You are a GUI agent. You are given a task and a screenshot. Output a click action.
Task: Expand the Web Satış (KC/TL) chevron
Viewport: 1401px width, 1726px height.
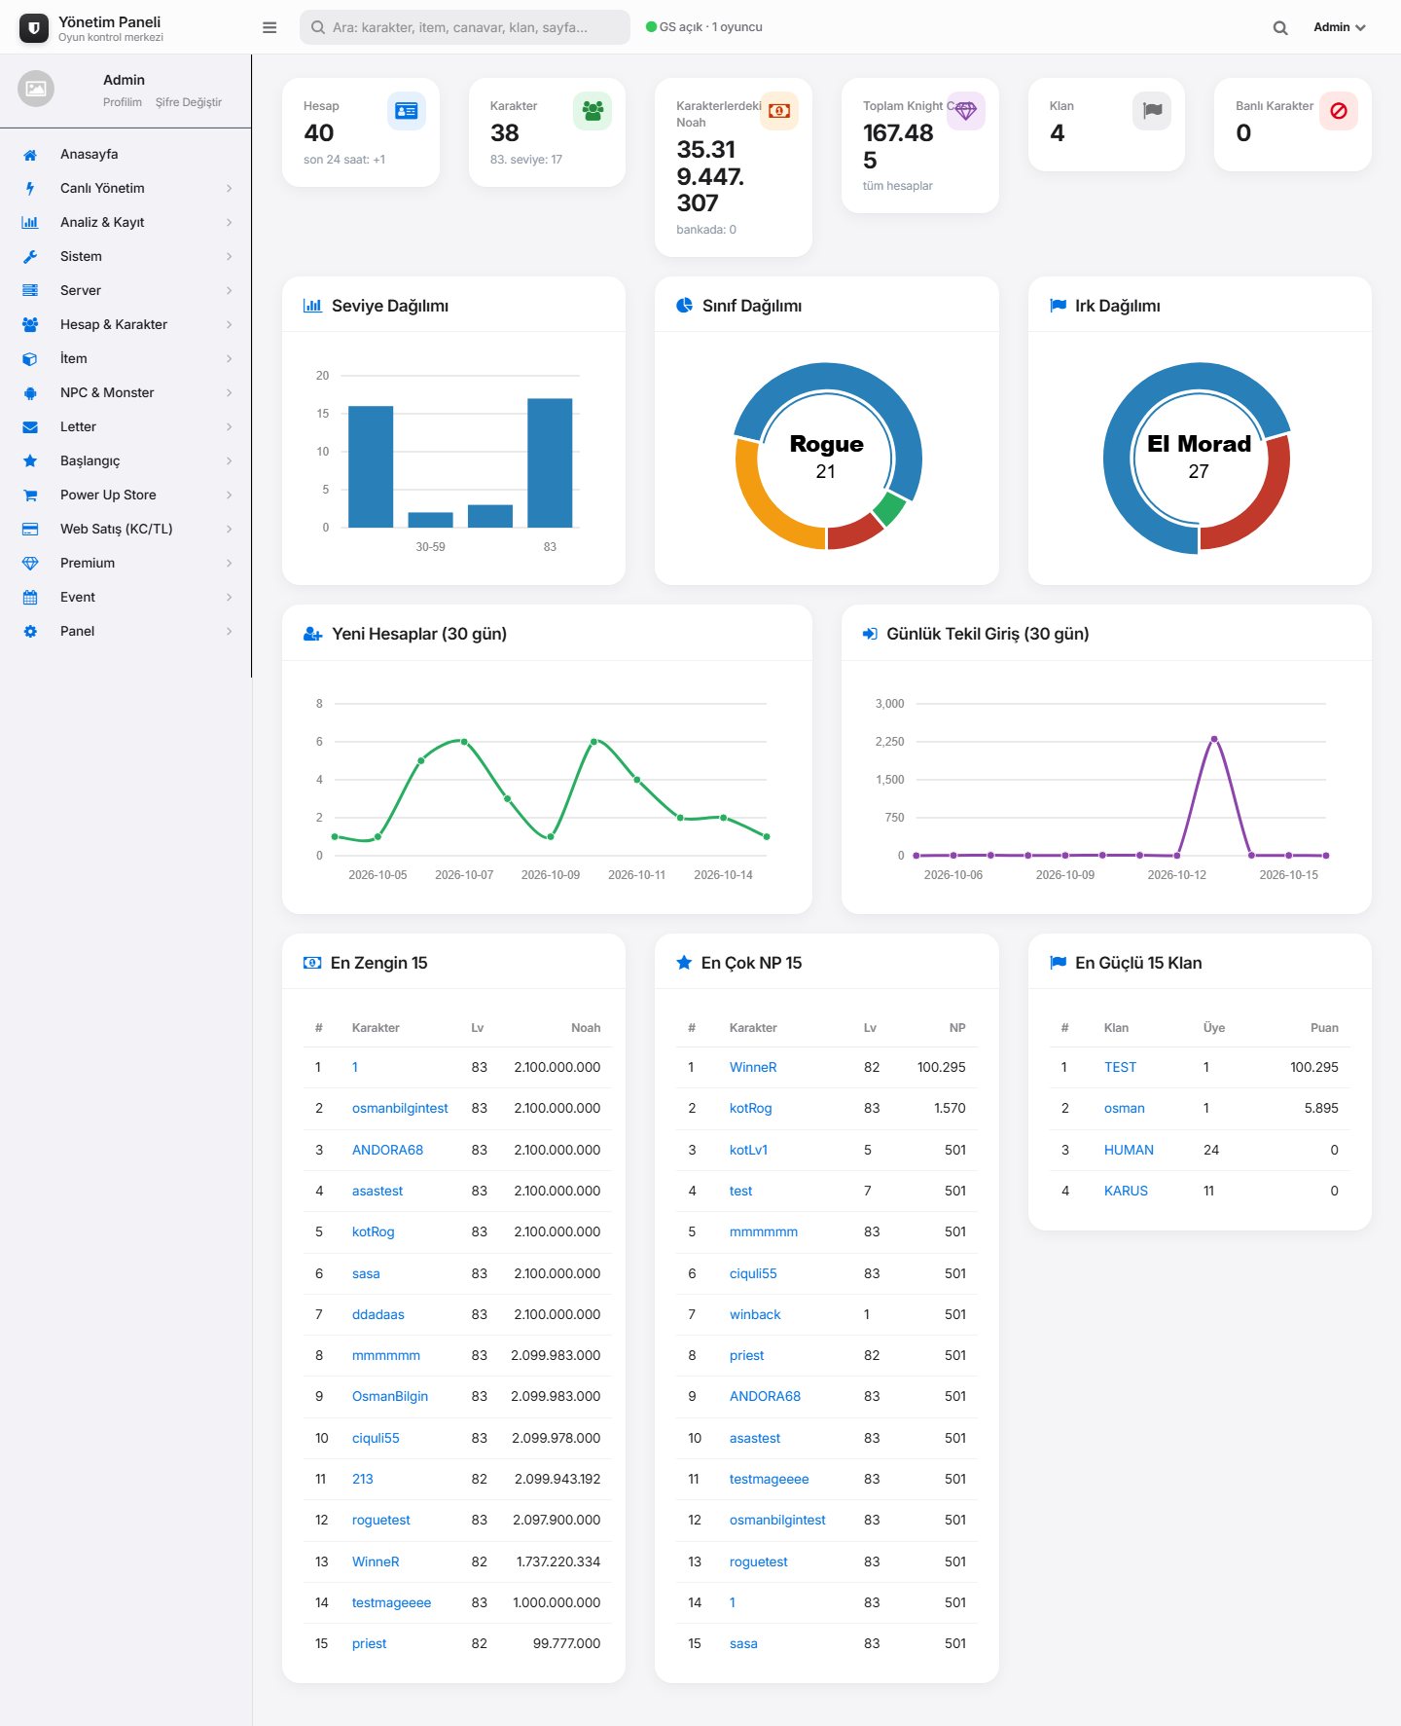pos(229,530)
